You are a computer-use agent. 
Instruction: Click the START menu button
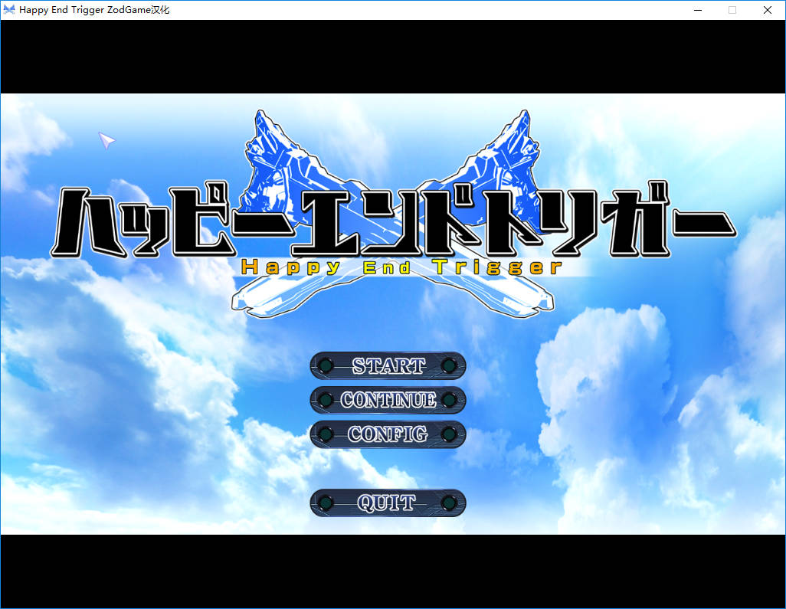(x=388, y=366)
